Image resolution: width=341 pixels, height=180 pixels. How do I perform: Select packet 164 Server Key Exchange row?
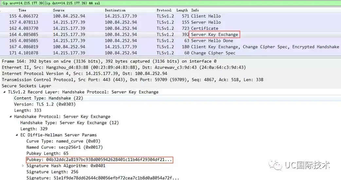pyautogui.click(x=170, y=35)
